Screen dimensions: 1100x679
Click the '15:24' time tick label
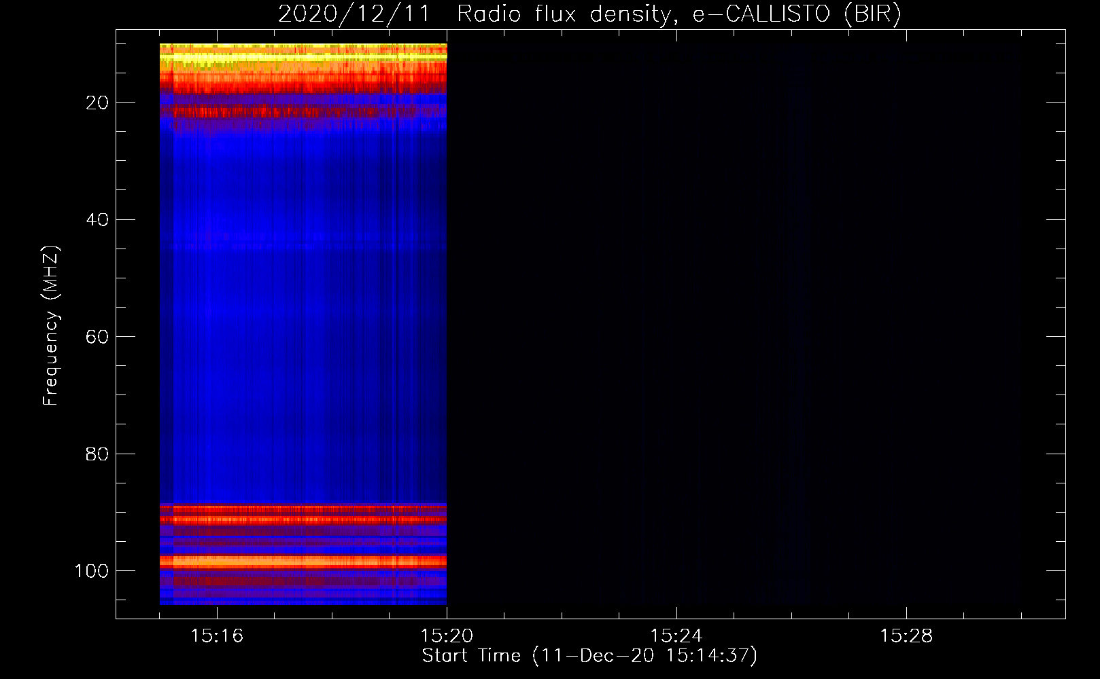(x=676, y=636)
